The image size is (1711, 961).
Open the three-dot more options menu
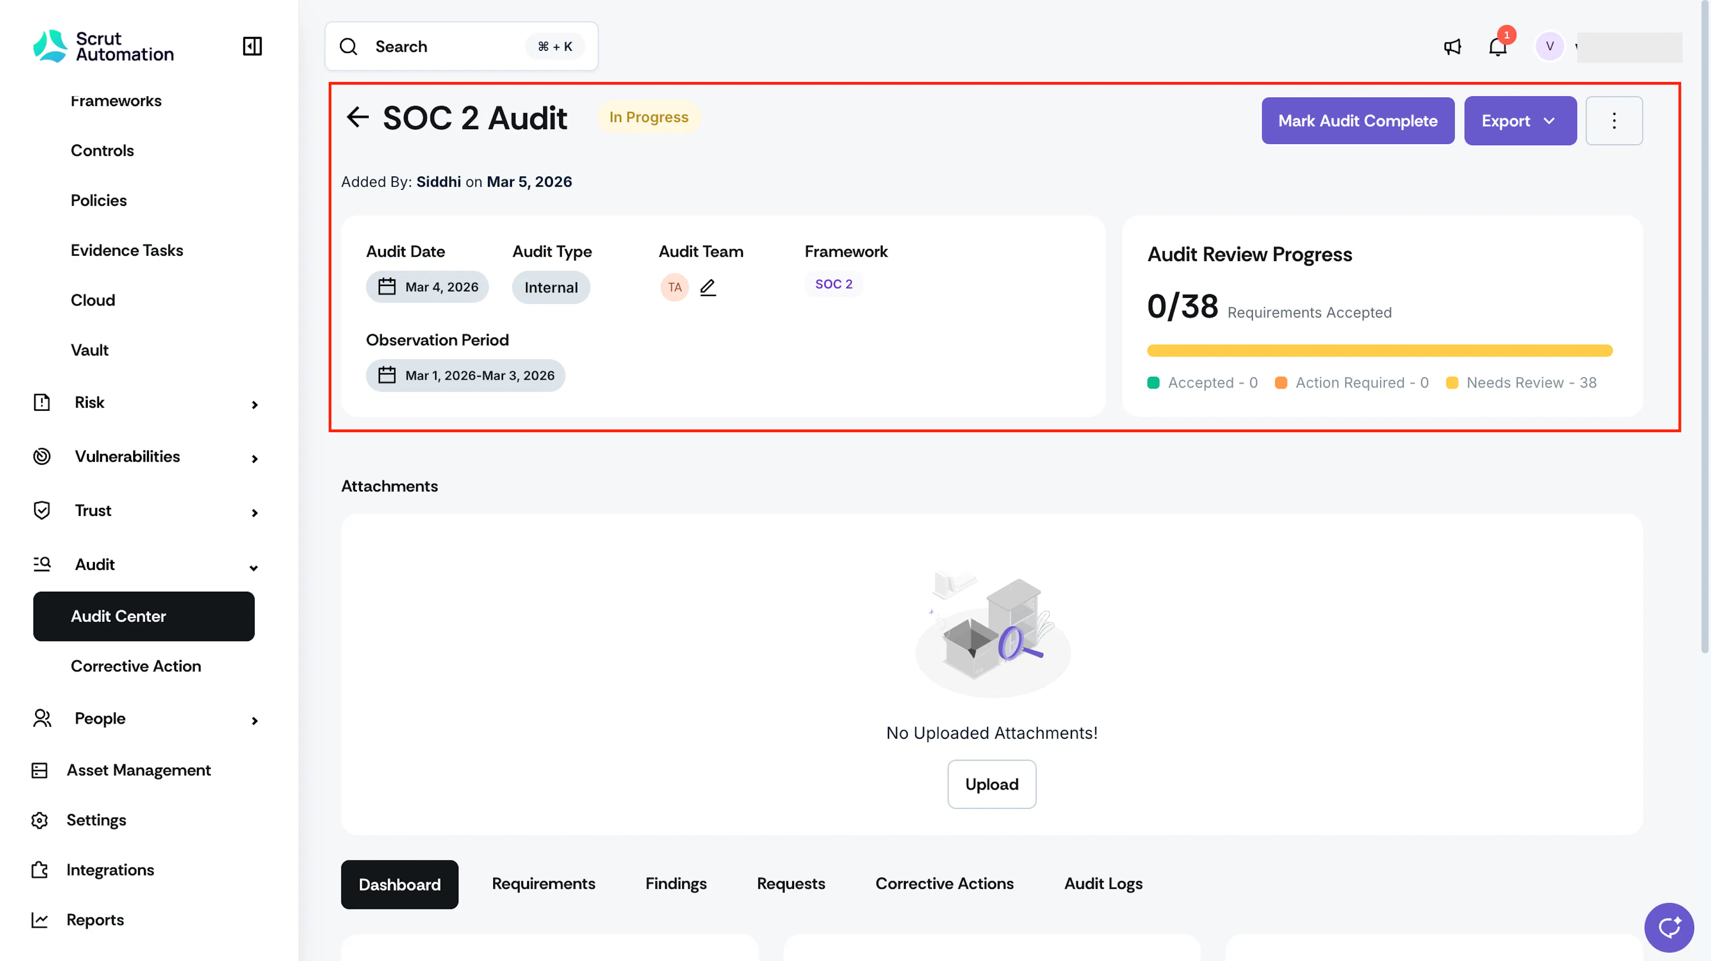[x=1614, y=121]
